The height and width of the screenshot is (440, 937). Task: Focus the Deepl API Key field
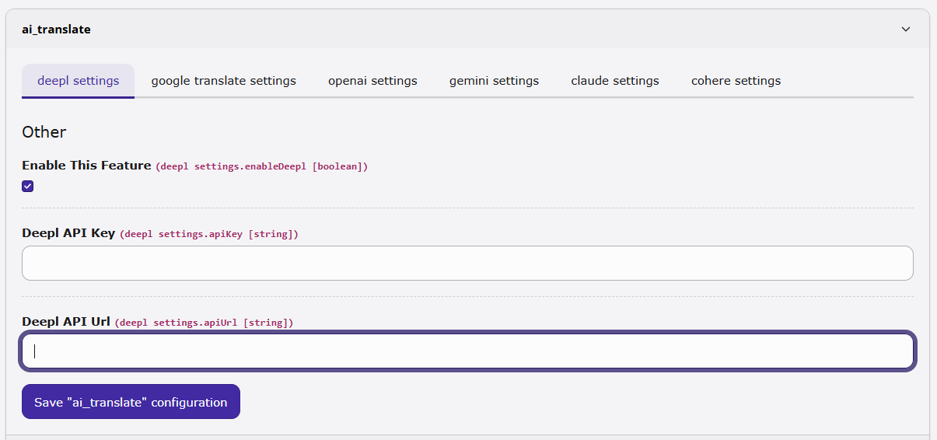click(x=467, y=263)
